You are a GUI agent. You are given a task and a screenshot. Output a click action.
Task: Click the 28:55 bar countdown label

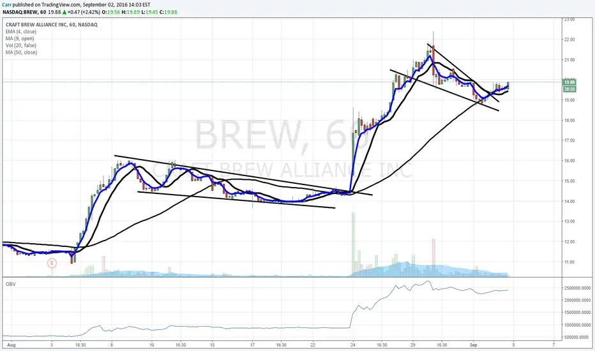(569, 89)
